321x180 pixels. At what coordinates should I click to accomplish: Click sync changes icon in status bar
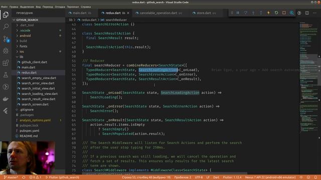pos(24,177)
